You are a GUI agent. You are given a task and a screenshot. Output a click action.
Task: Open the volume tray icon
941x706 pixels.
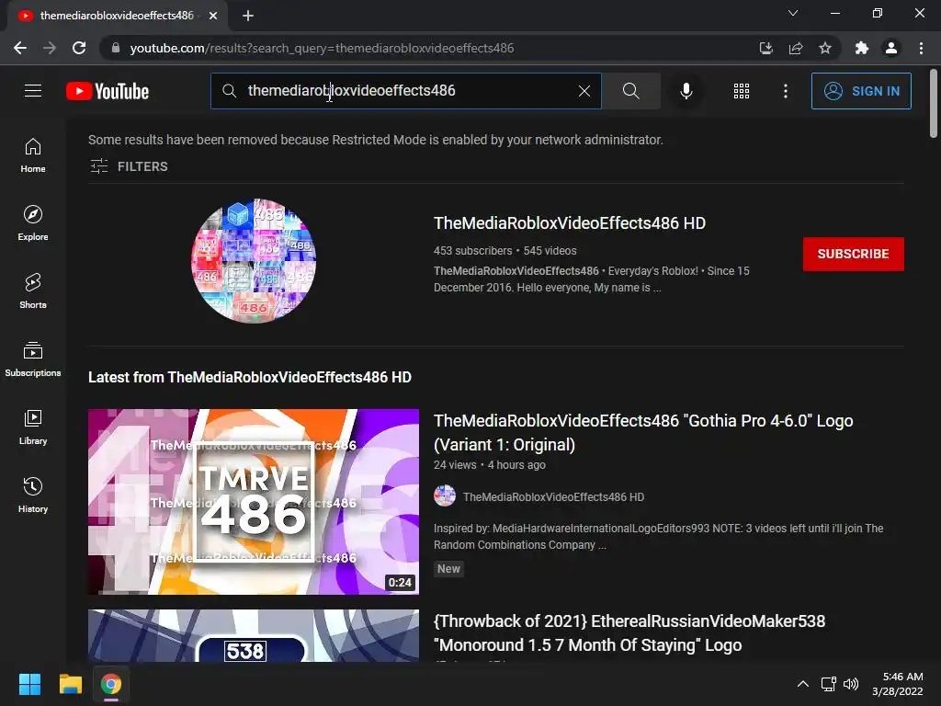pyautogui.click(x=851, y=684)
